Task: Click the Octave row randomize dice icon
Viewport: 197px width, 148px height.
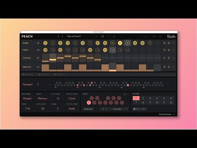Action: point(169,58)
